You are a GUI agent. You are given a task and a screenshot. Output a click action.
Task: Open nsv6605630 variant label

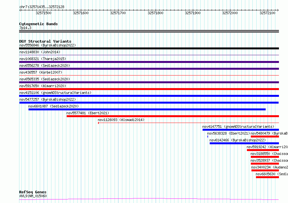[x=272, y=174]
